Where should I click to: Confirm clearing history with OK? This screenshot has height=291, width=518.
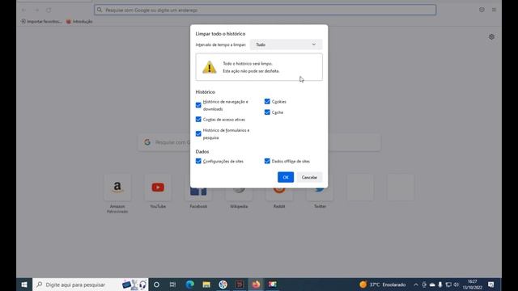(286, 177)
